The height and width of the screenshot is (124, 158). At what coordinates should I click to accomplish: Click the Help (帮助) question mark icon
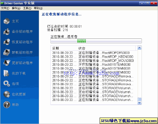(x=7, y=105)
